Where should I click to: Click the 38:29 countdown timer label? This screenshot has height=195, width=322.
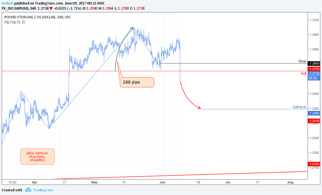point(314,78)
